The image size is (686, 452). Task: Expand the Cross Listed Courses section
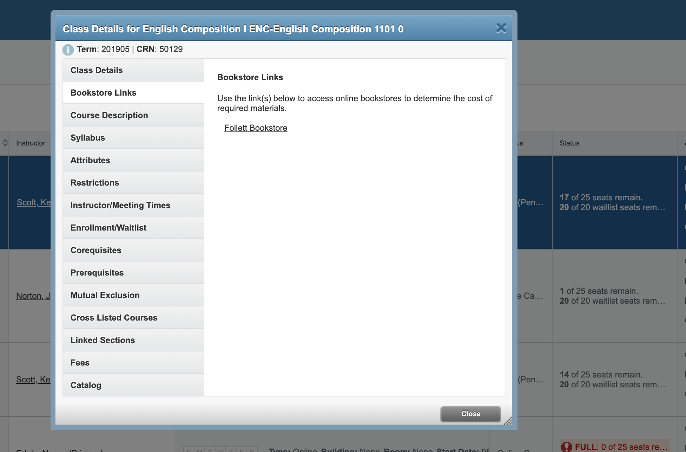(x=114, y=317)
